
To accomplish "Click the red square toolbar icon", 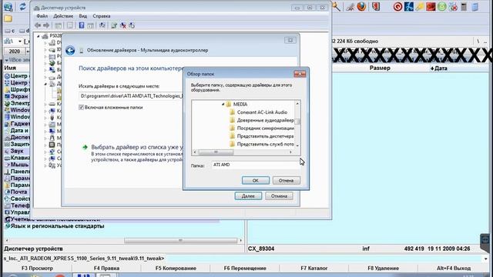I will pos(431,7).
